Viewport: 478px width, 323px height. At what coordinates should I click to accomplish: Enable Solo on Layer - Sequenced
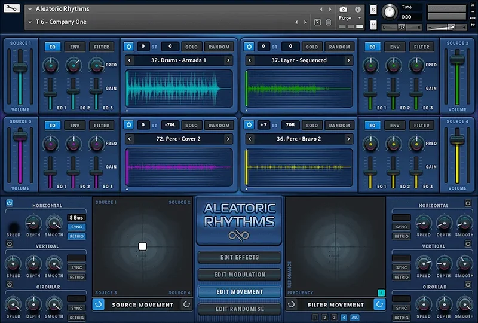[x=311, y=47]
